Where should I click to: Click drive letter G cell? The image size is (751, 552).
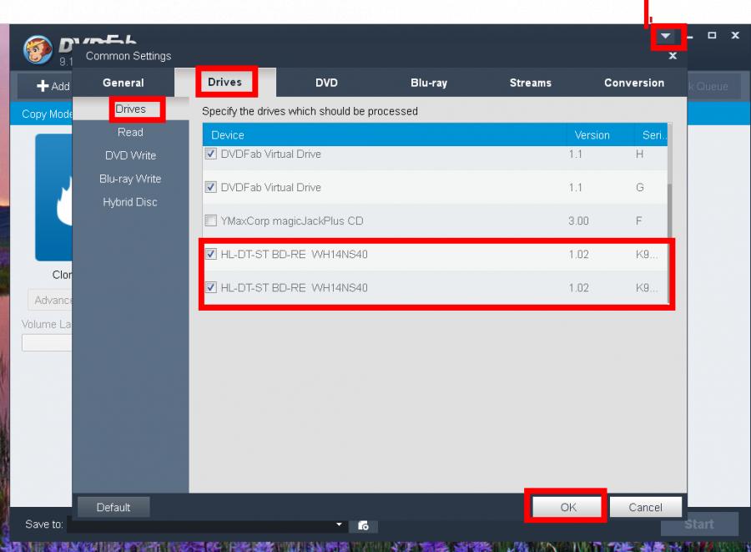tap(639, 187)
